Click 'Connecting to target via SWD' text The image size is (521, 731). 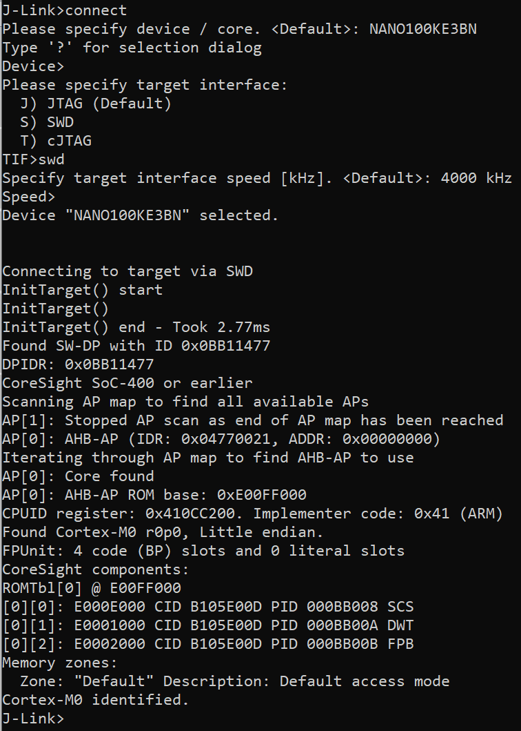coord(127,271)
